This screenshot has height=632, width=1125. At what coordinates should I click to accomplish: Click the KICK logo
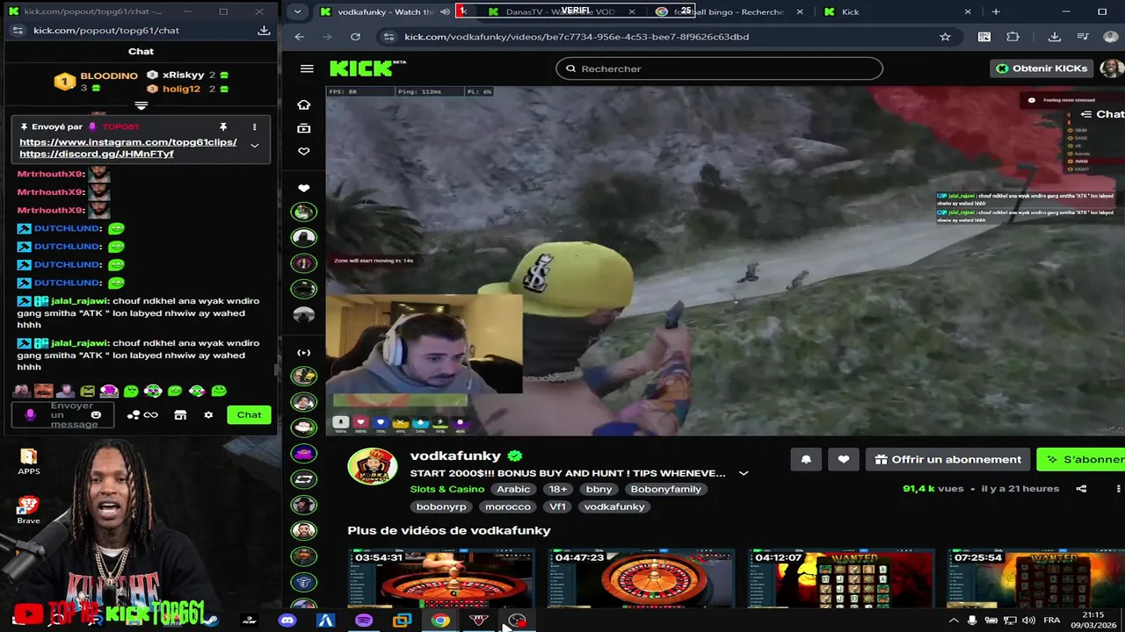pyautogui.click(x=367, y=68)
